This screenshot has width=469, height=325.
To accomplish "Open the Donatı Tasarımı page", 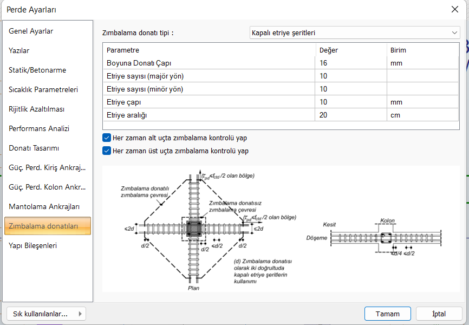I will 34,148.
